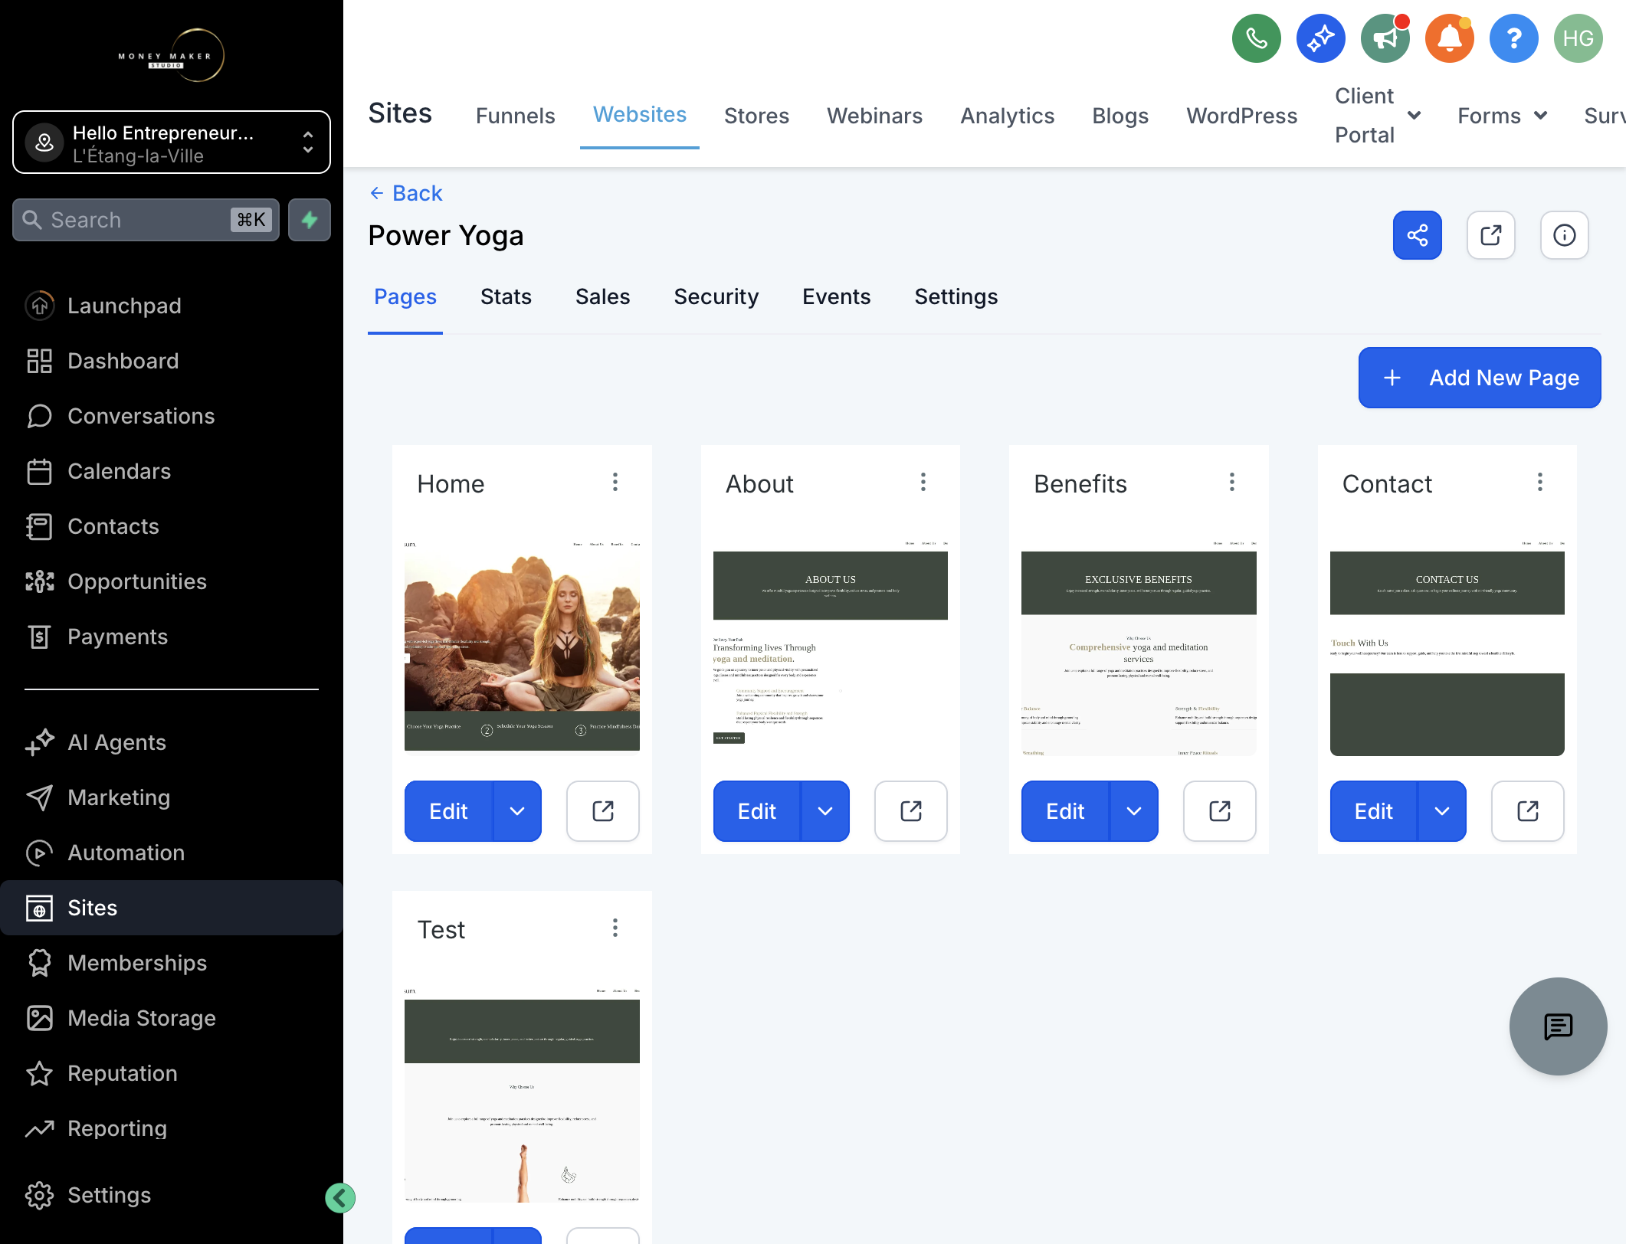Expand the Edit dropdown arrow on About card
The height and width of the screenshot is (1244, 1626).
pos(825,811)
